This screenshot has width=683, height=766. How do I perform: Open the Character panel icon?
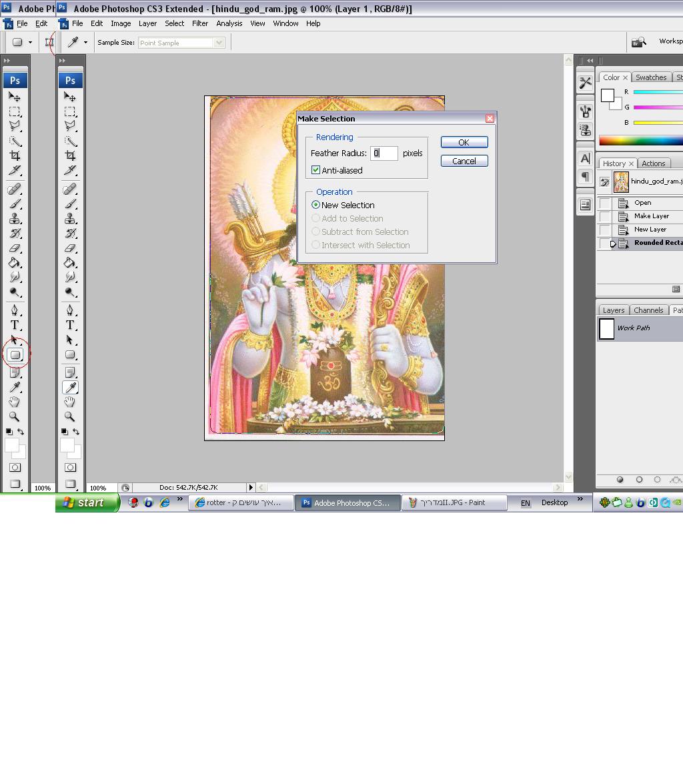coord(585,158)
